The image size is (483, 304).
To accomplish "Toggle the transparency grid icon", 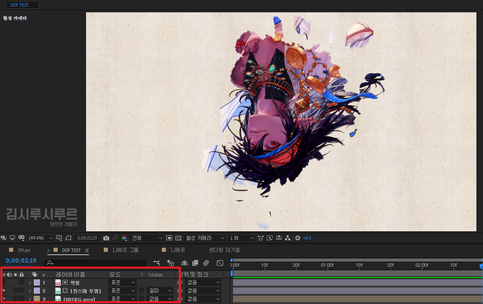I will [178, 238].
